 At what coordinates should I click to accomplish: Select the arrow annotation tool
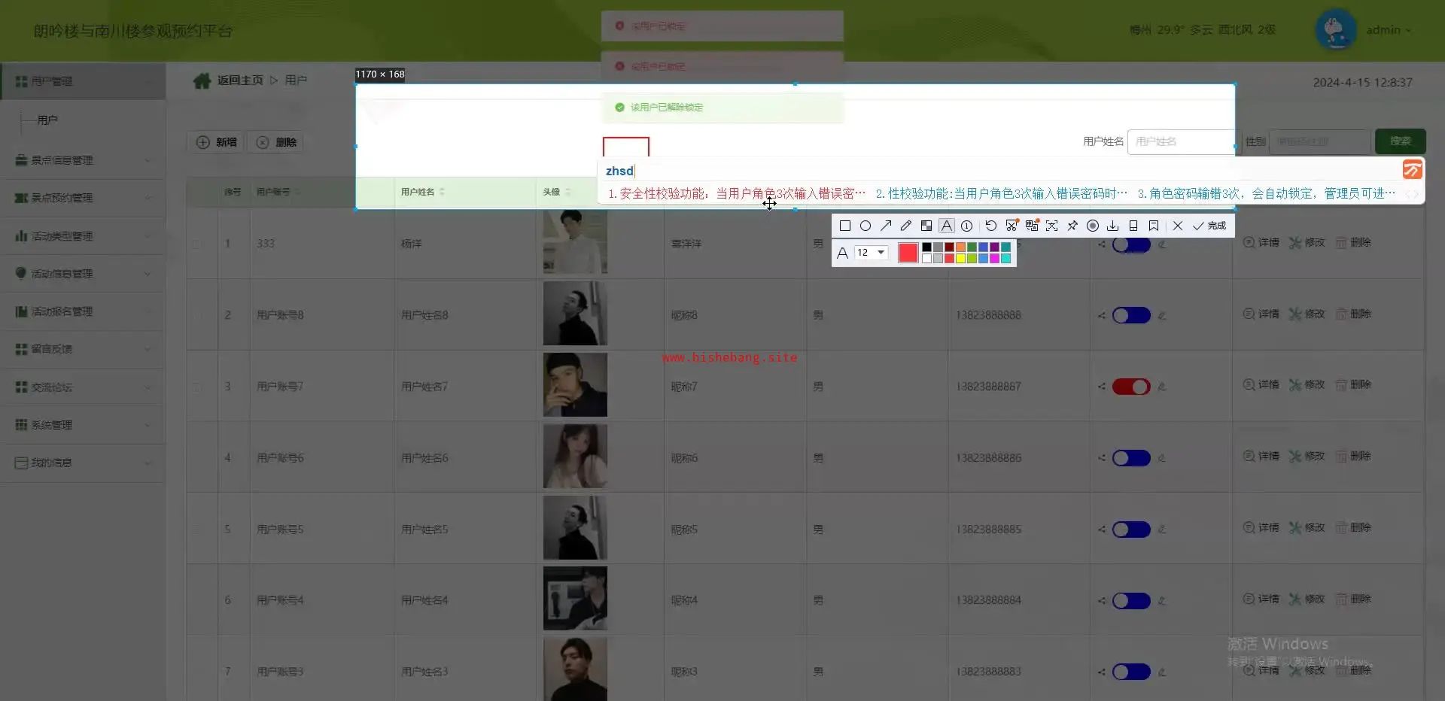pyautogui.click(x=886, y=226)
